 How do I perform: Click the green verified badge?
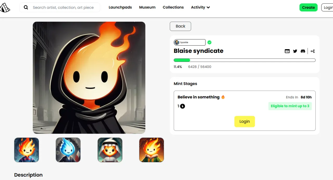209,42
